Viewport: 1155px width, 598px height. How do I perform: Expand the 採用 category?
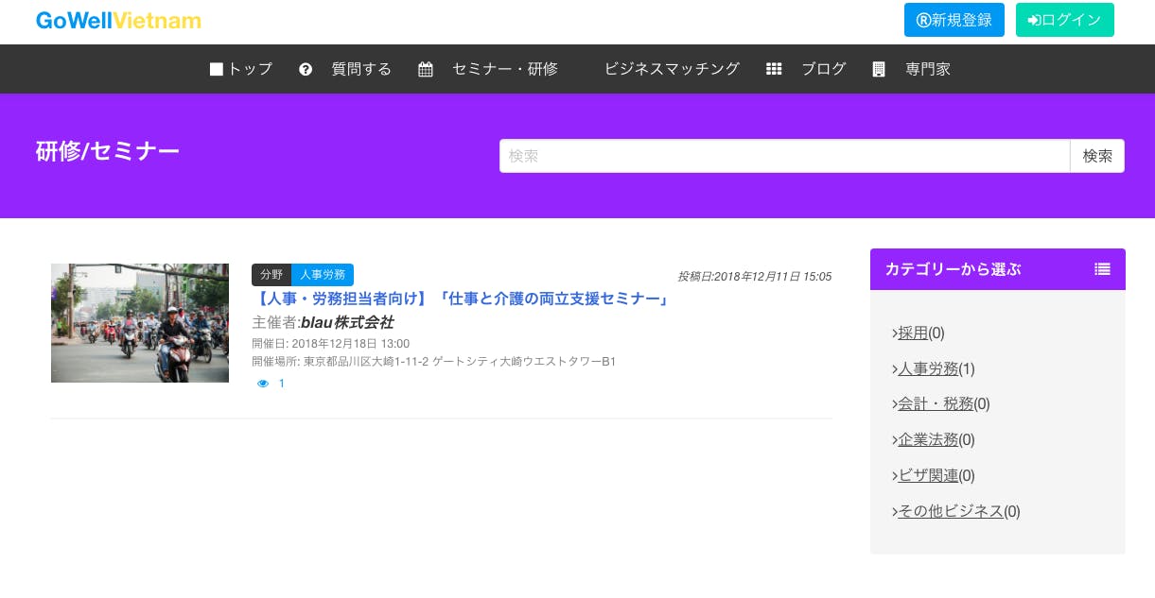click(913, 333)
